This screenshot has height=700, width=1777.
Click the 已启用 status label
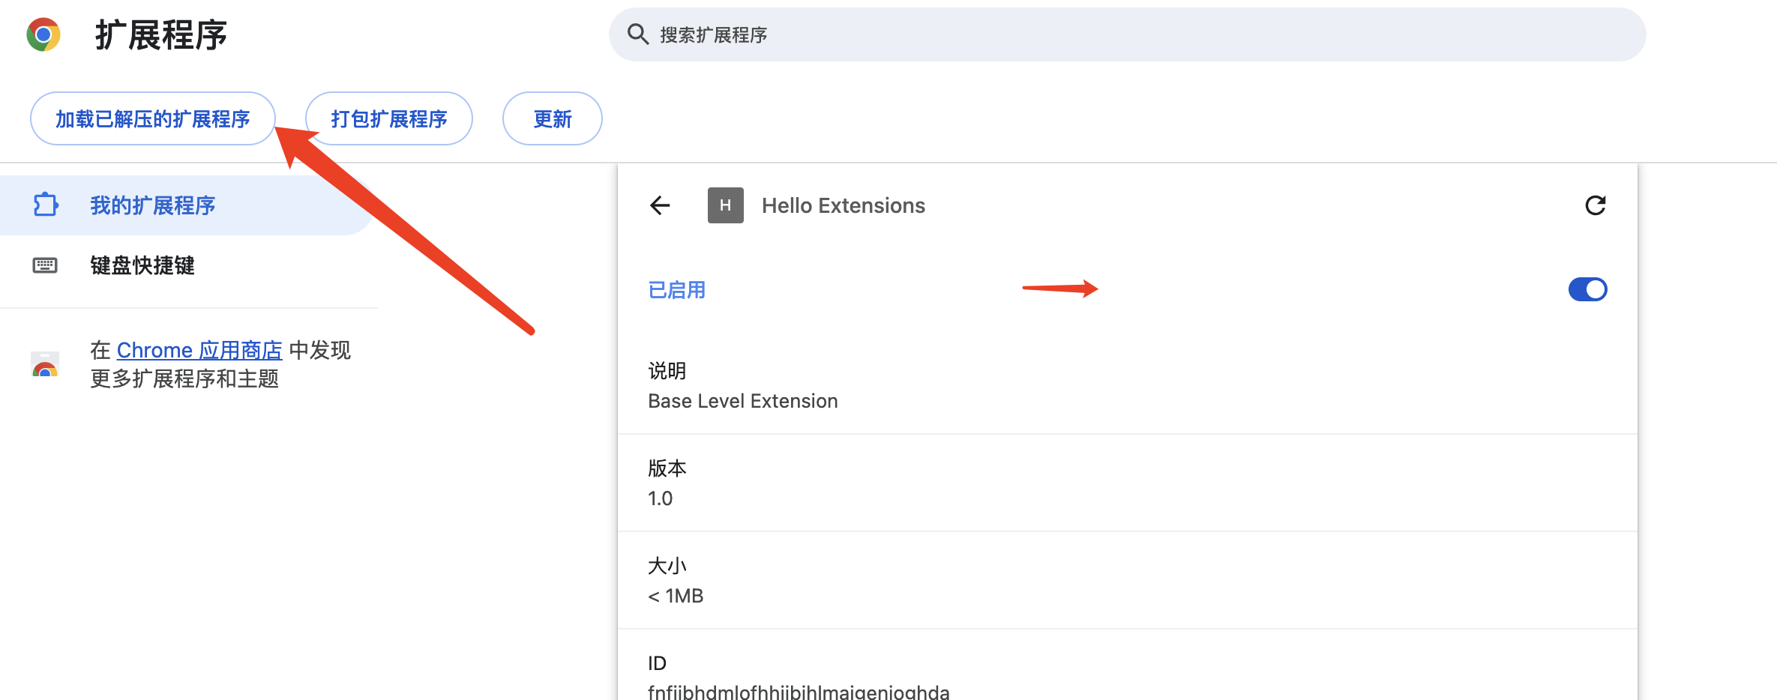tap(676, 290)
